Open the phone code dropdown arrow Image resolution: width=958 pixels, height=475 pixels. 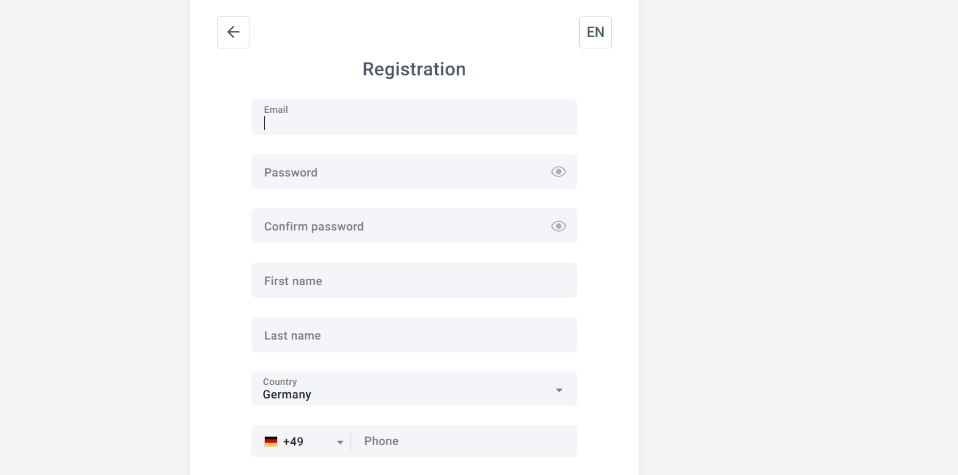pos(340,443)
